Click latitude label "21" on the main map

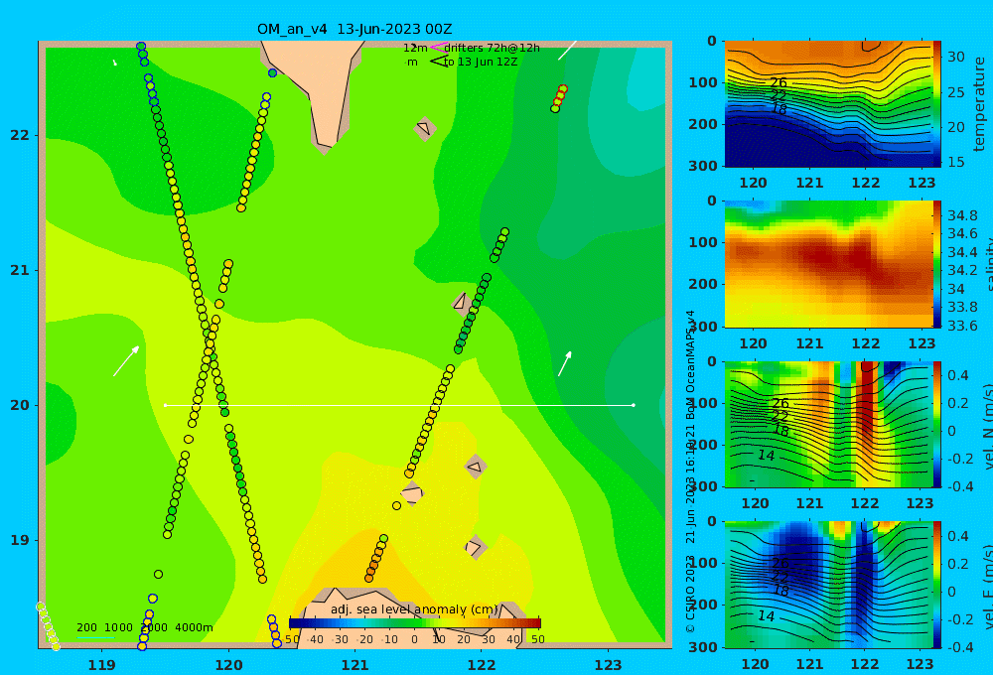(20, 270)
